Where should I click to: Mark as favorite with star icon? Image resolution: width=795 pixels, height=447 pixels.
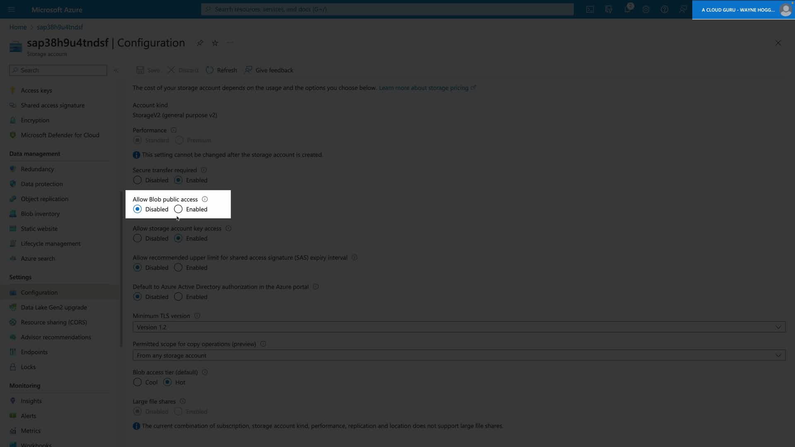[x=215, y=43]
